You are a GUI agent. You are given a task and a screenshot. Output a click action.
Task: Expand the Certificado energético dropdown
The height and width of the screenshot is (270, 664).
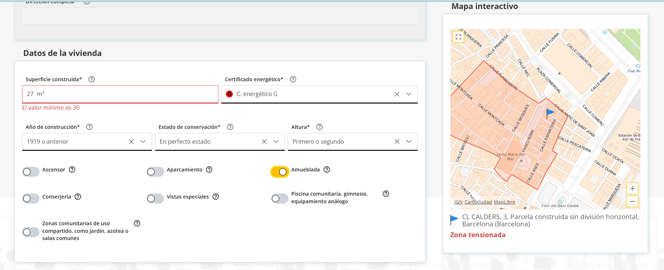(x=409, y=94)
